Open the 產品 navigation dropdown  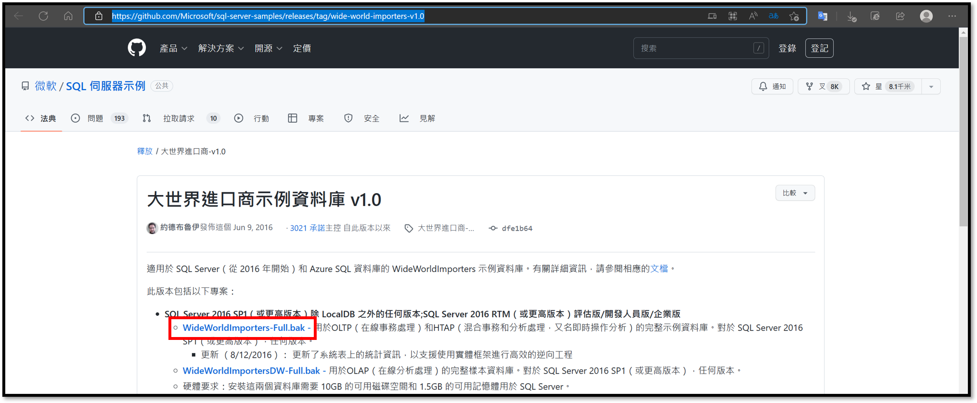pos(173,48)
